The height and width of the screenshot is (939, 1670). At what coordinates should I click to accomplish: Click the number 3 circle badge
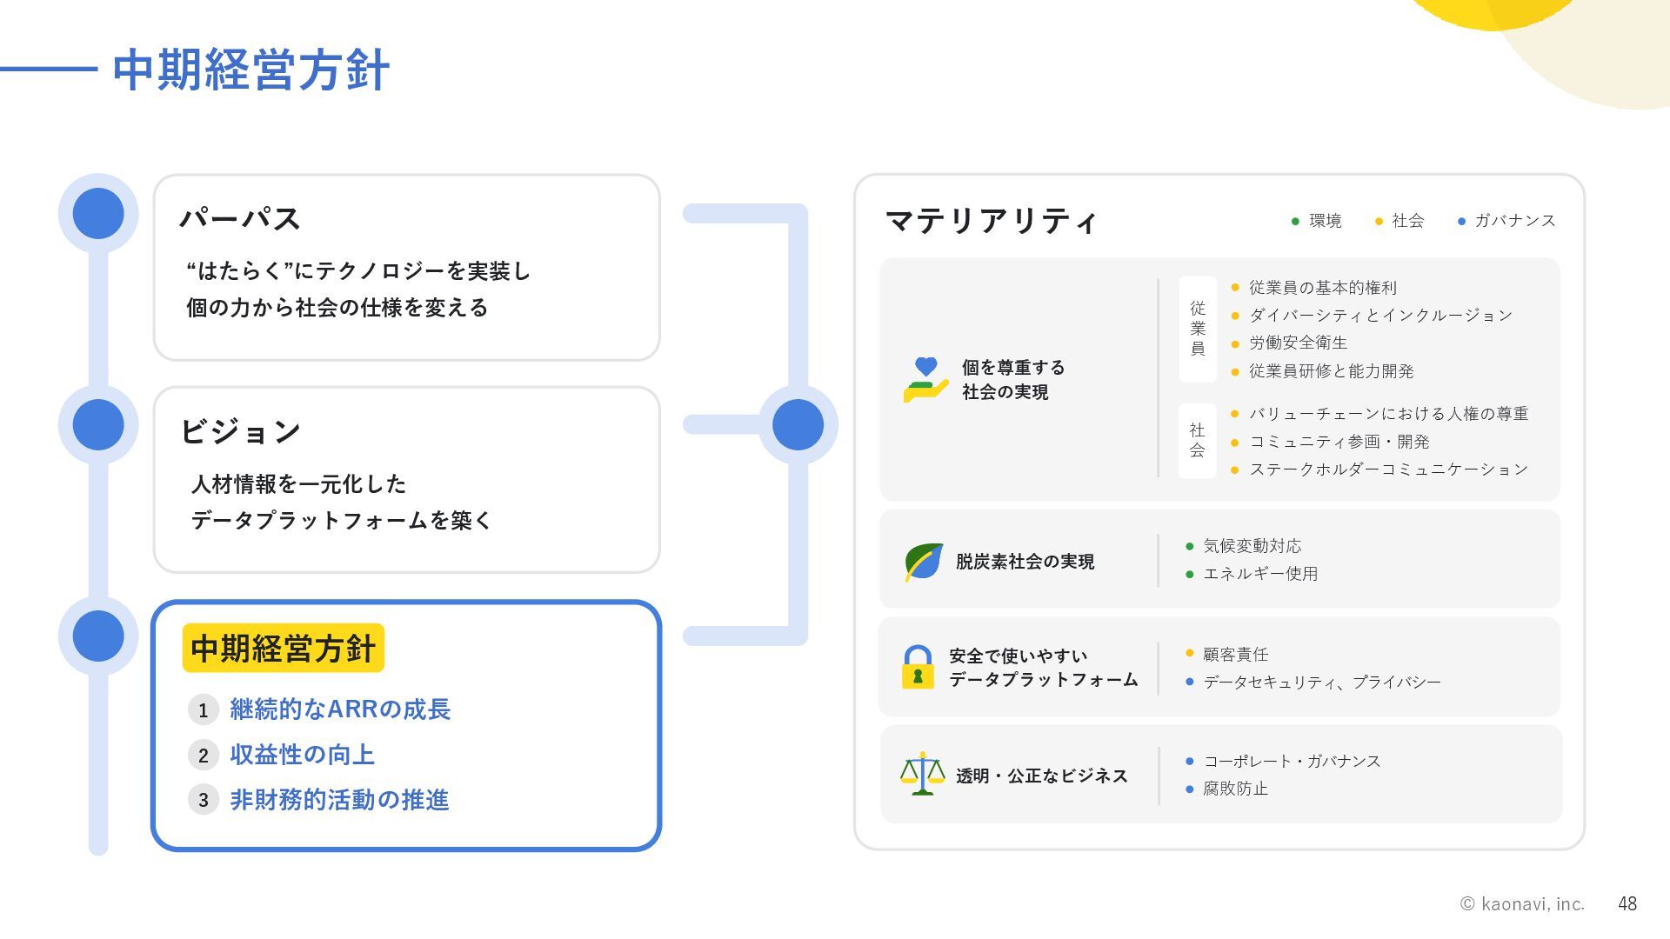pyautogui.click(x=203, y=800)
